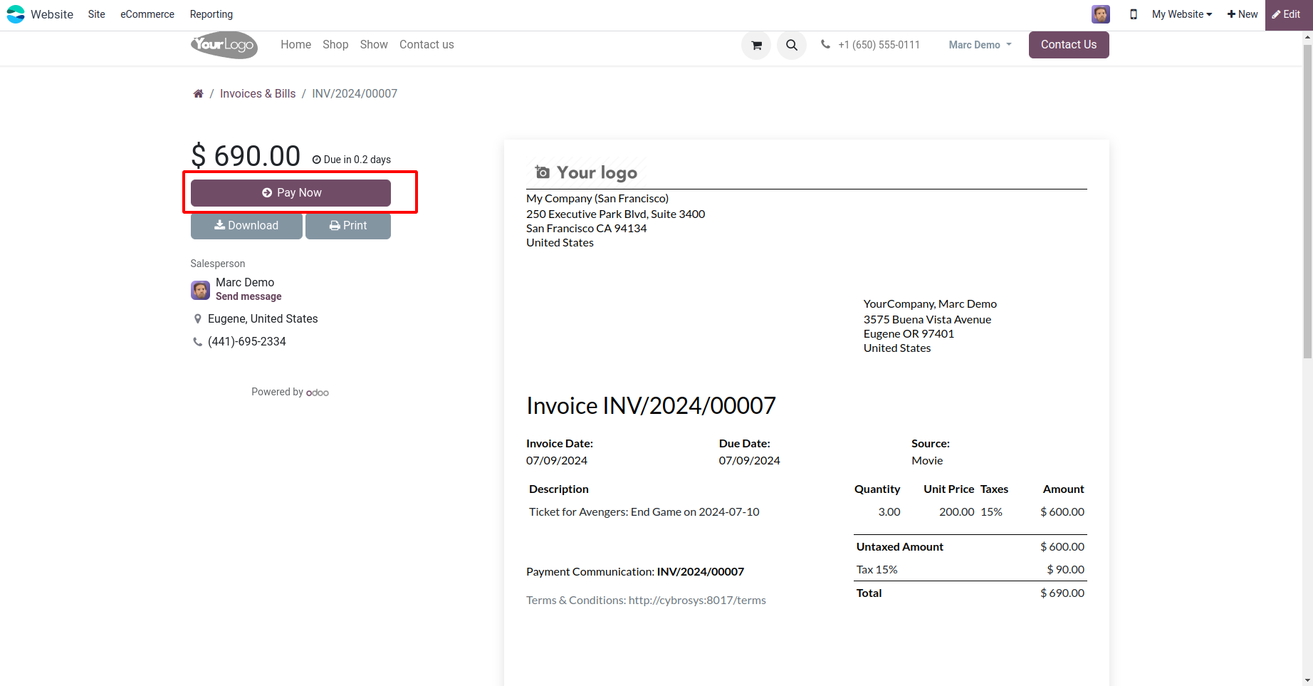Click the Send message link

point(249,296)
